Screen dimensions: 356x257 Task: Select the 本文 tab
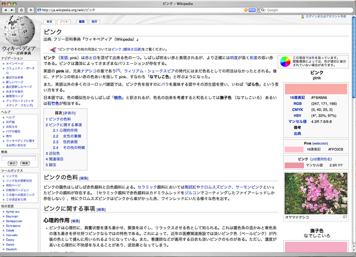[x=49, y=22]
